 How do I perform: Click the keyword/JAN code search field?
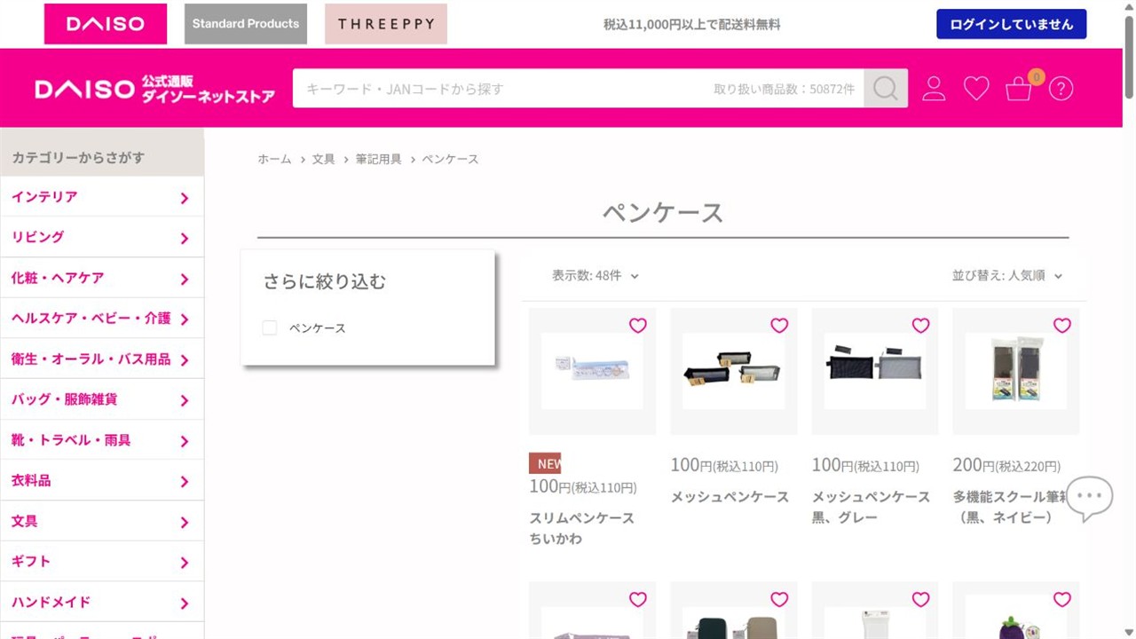point(579,89)
